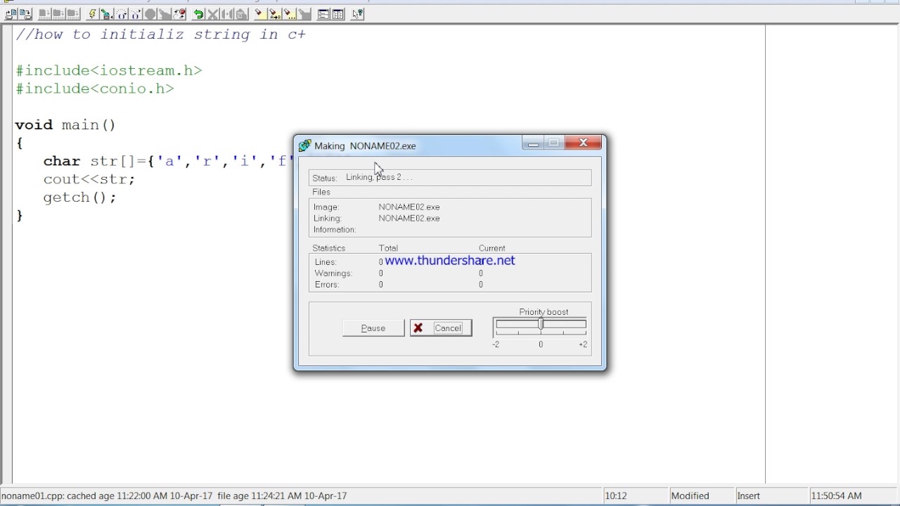
Task: Click the first open-file toolbar icon
Action: [10, 14]
